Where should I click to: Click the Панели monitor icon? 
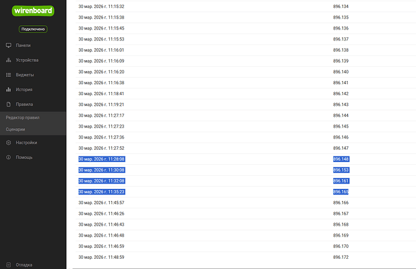[8, 45]
